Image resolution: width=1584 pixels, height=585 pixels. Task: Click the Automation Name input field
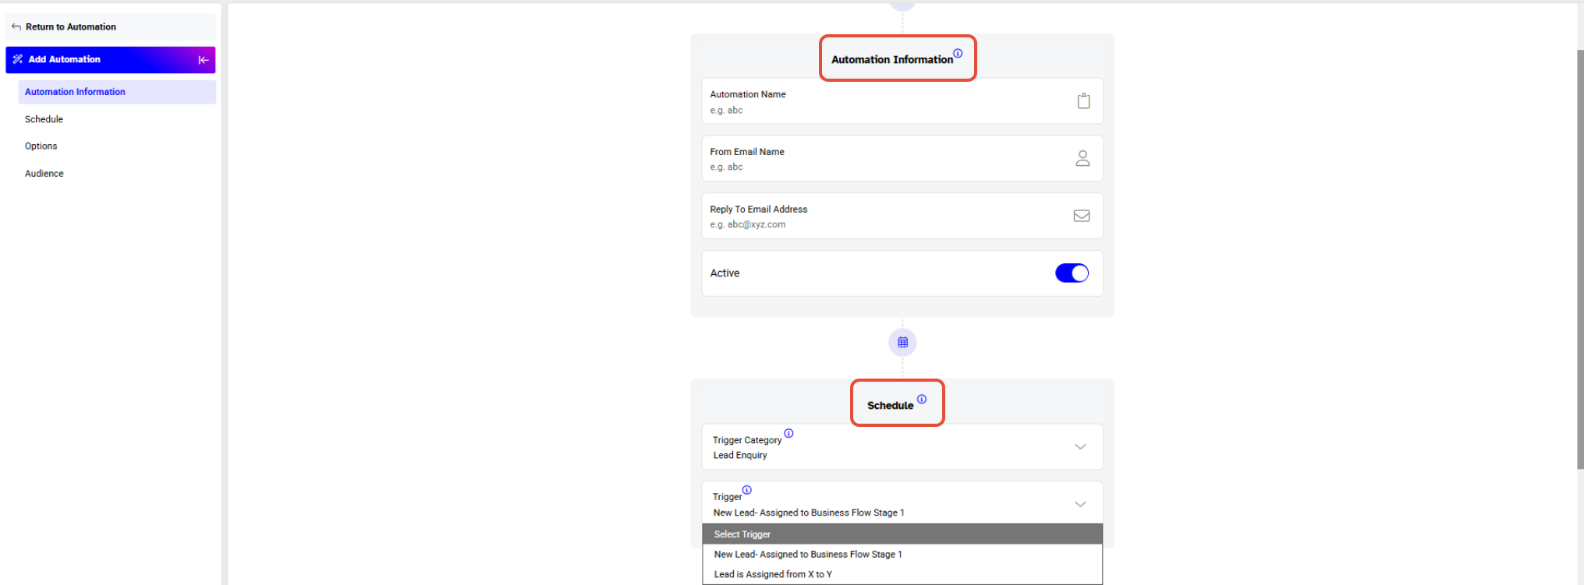tap(902, 101)
